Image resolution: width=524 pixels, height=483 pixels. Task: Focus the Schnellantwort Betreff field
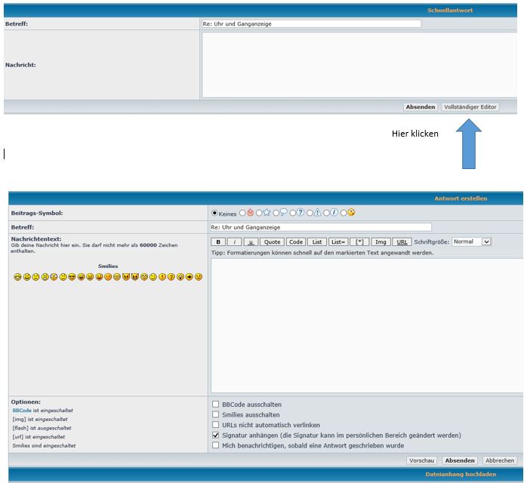[x=311, y=23]
